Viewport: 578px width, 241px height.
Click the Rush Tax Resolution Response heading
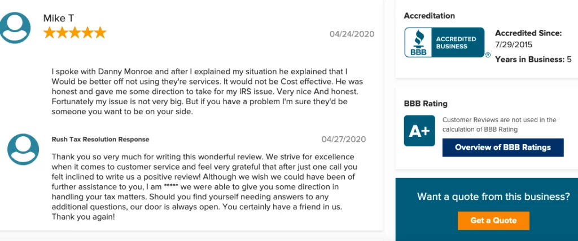coord(100,140)
